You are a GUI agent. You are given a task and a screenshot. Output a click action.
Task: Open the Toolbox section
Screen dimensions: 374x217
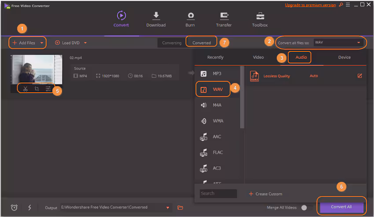point(260,19)
